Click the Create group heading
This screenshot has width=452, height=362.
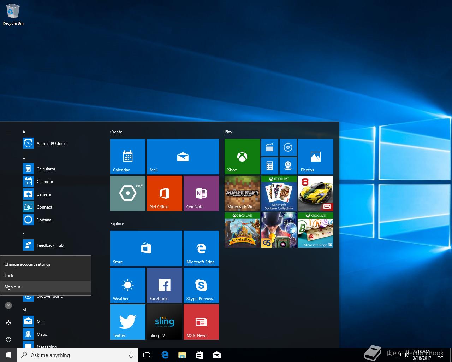coord(116,132)
